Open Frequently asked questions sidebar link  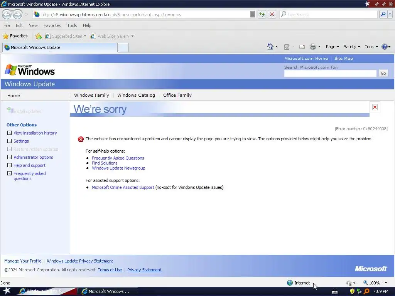(29, 176)
